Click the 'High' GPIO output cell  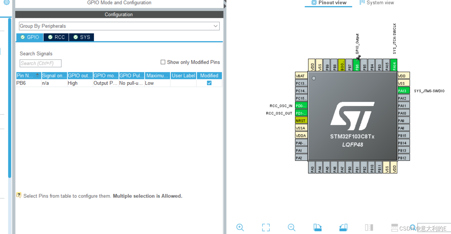click(x=80, y=83)
